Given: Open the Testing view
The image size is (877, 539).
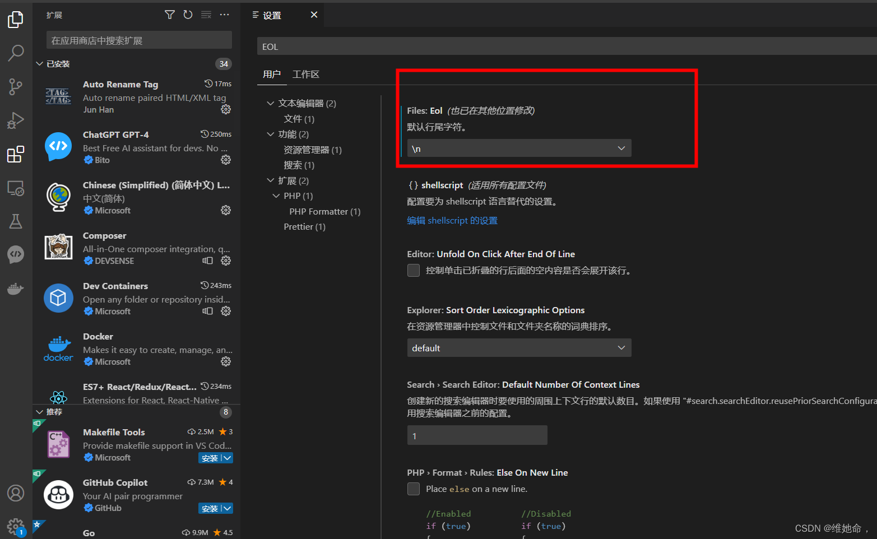Looking at the screenshot, I should (x=15, y=221).
